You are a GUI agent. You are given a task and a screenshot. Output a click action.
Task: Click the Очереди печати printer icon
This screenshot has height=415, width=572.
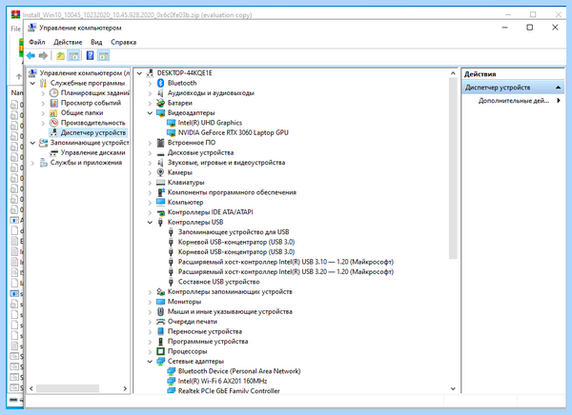(x=160, y=322)
